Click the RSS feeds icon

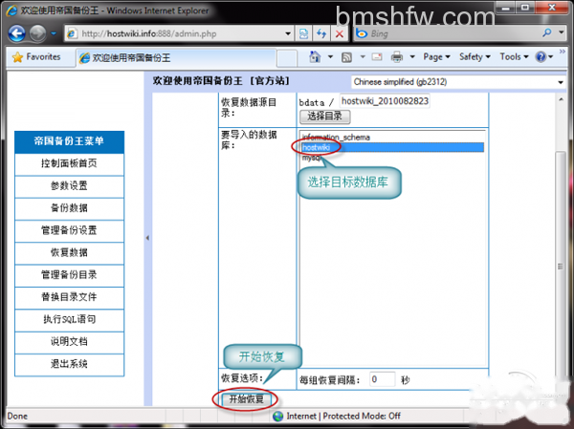pyautogui.click(x=346, y=57)
